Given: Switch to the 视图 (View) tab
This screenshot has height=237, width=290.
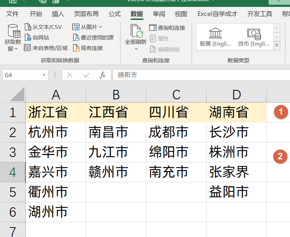Looking at the screenshot, I should coord(181,14).
